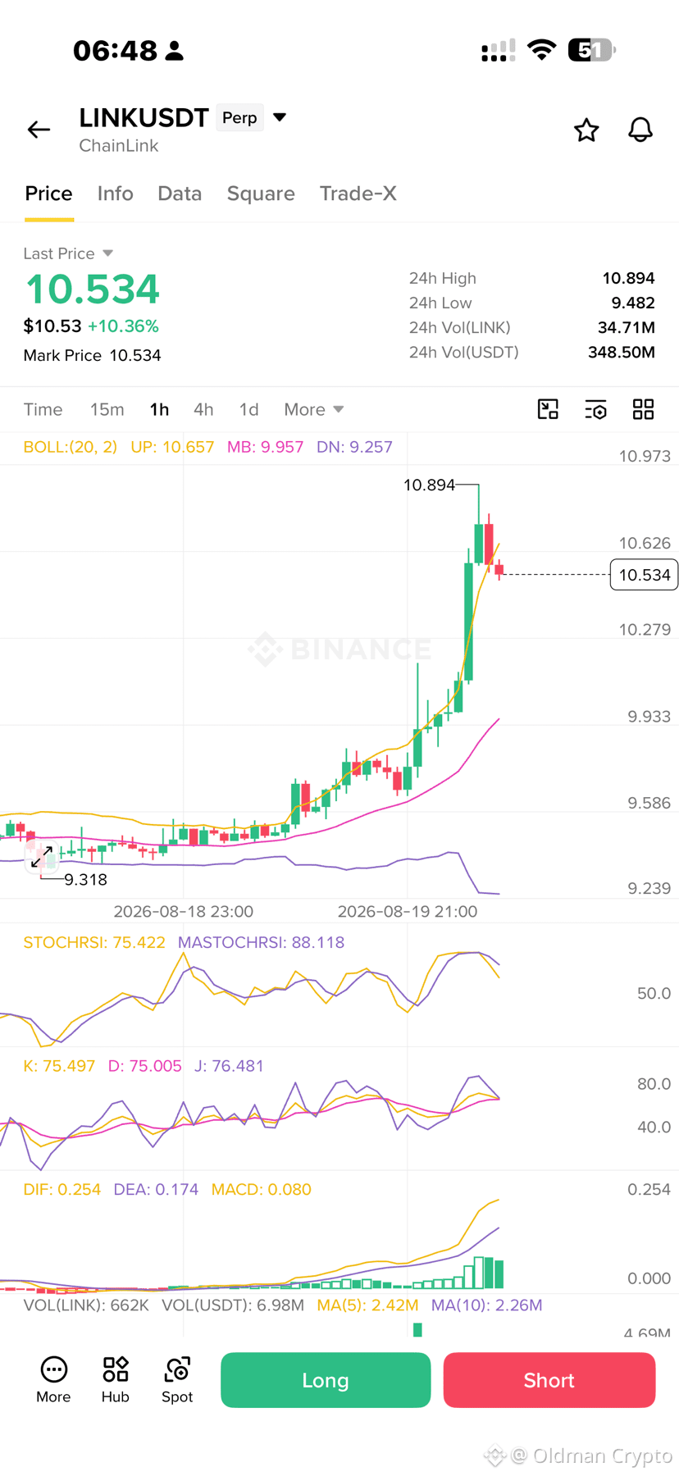The height and width of the screenshot is (1476, 679).
Task: Tap the green Long button
Action: coord(326,1380)
